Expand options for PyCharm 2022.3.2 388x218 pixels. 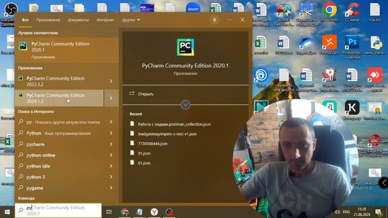(x=111, y=81)
